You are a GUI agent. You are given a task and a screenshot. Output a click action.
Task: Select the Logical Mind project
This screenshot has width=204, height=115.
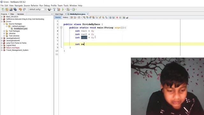[x=11, y=45]
